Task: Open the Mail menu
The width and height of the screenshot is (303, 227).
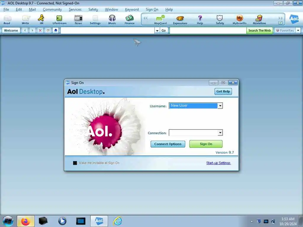Action: (x=32, y=9)
